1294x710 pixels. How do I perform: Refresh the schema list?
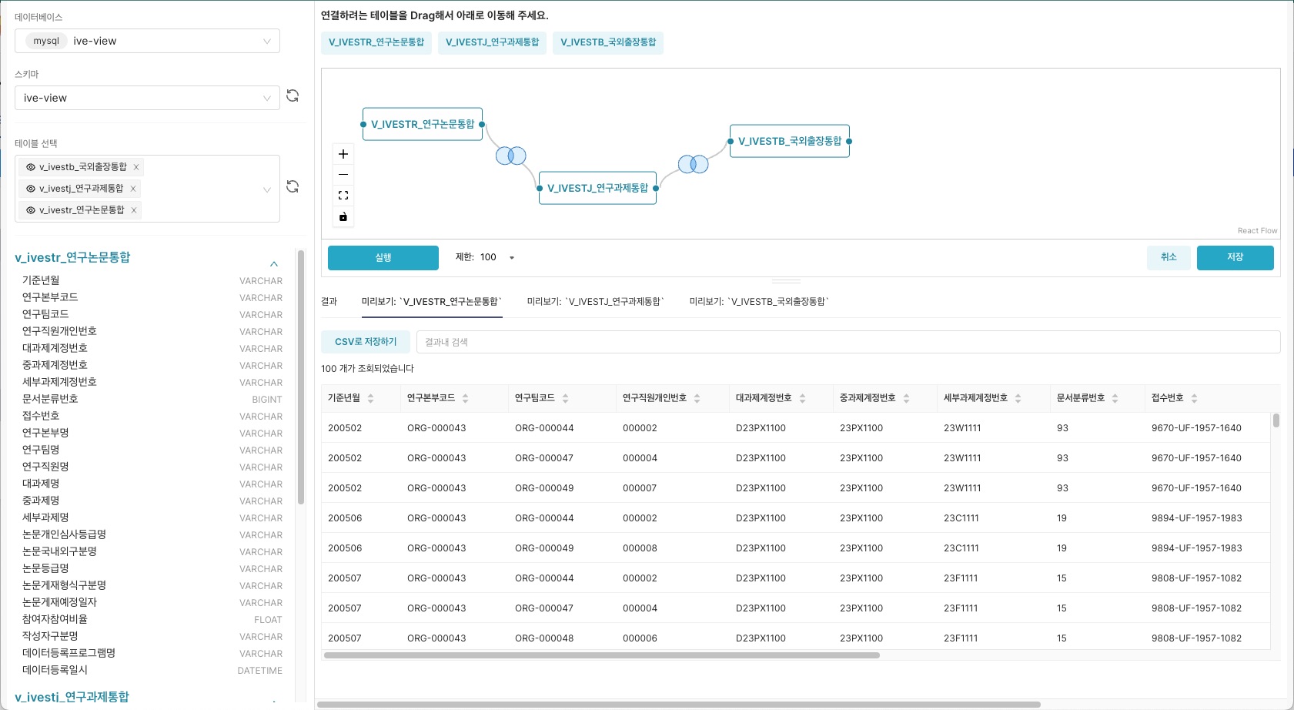pos(293,96)
